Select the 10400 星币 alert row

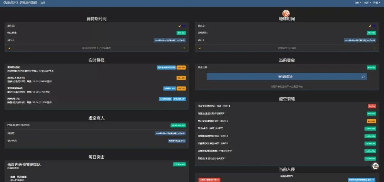click(x=96, y=79)
